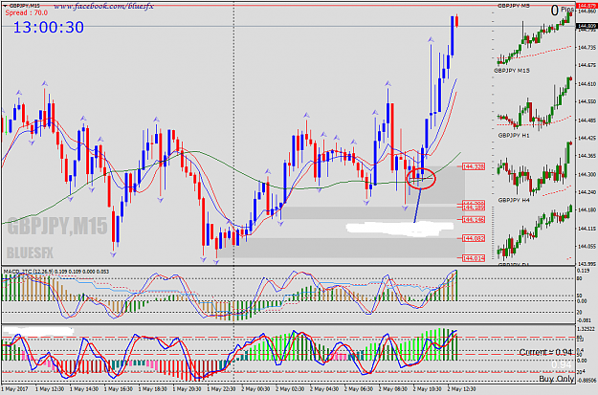
Task: Click the 144.610 price axis value
Action: [x=587, y=84]
